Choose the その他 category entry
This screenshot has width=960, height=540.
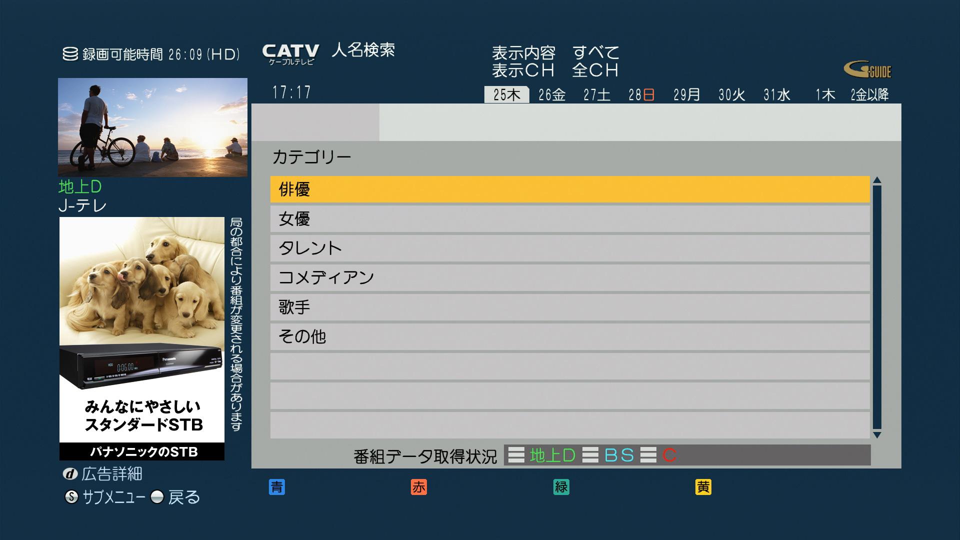pyautogui.click(x=569, y=336)
